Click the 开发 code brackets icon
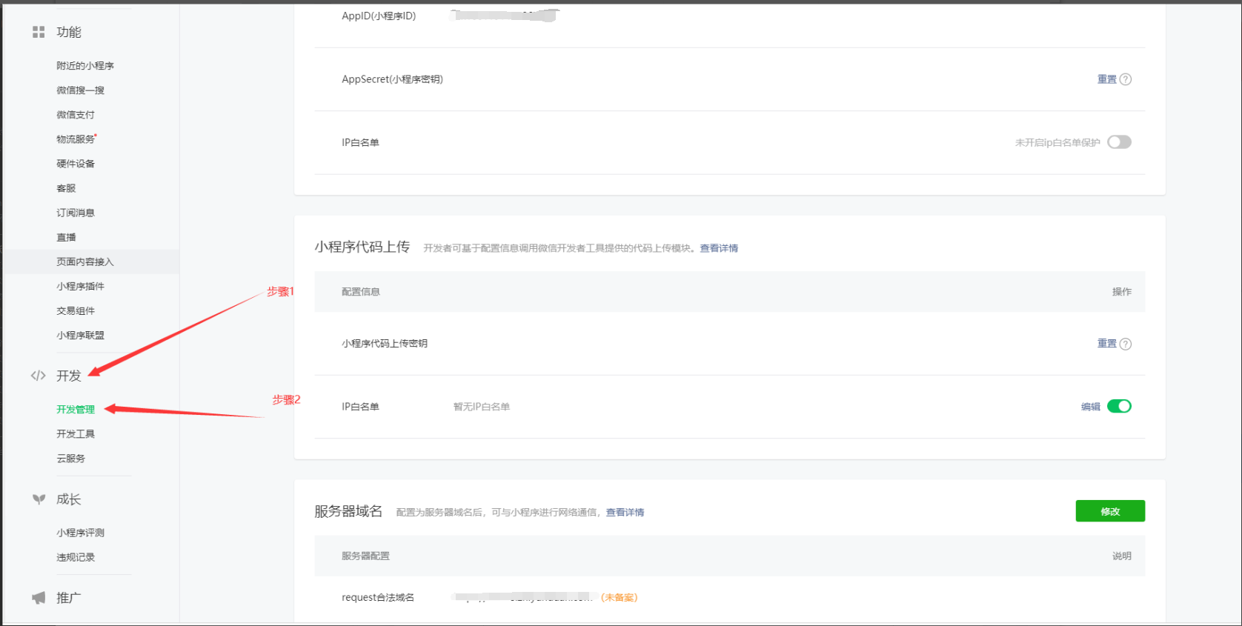This screenshot has width=1242, height=626. tap(39, 376)
